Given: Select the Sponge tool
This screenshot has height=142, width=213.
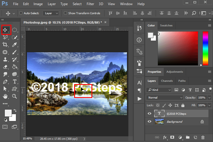Looking at the screenshot, I should click(x=14, y=74).
